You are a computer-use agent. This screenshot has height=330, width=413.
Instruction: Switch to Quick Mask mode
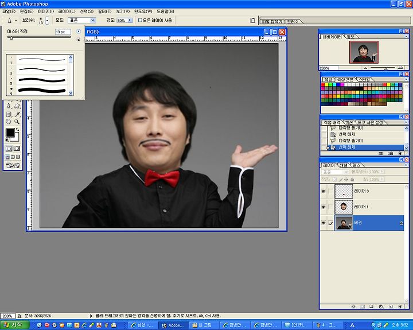[17, 149]
